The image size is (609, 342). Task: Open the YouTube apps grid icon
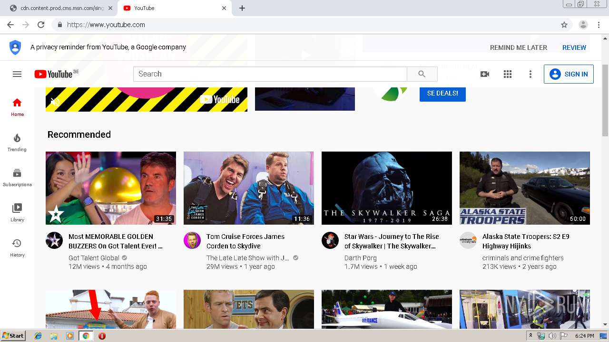click(x=508, y=74)
